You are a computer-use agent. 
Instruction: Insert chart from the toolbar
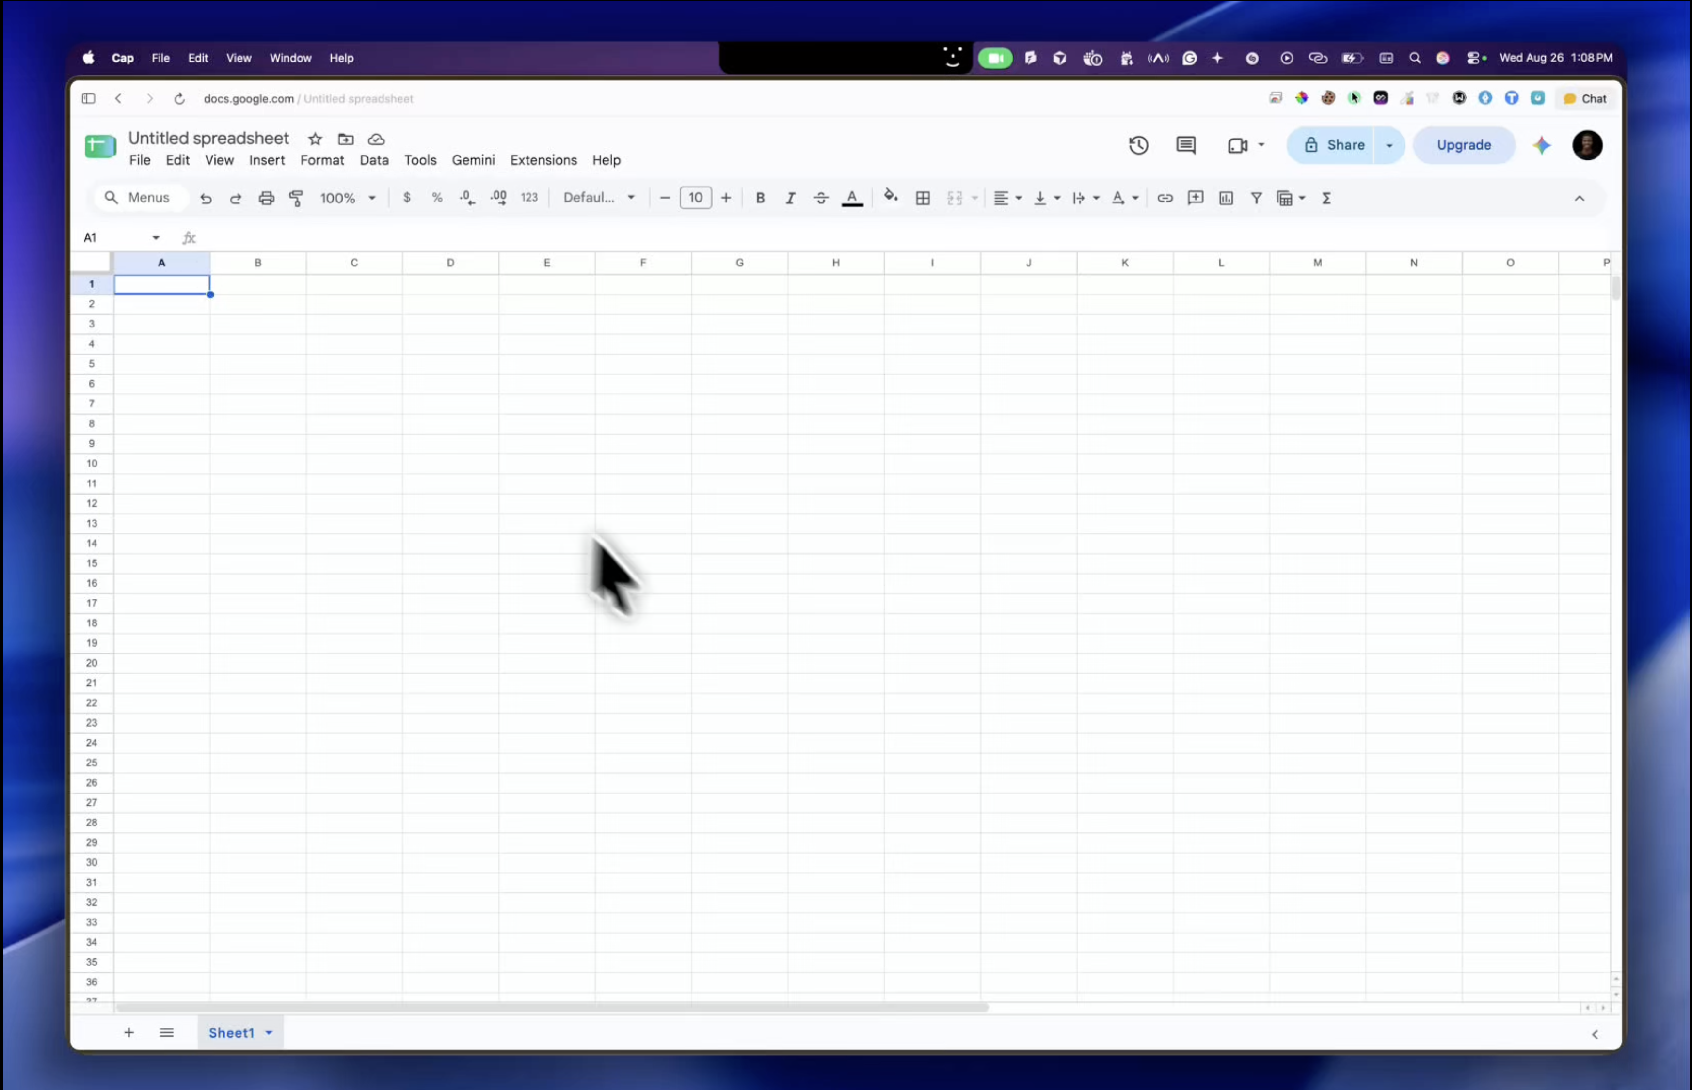pyautogui.click(x=1226, y=198)
